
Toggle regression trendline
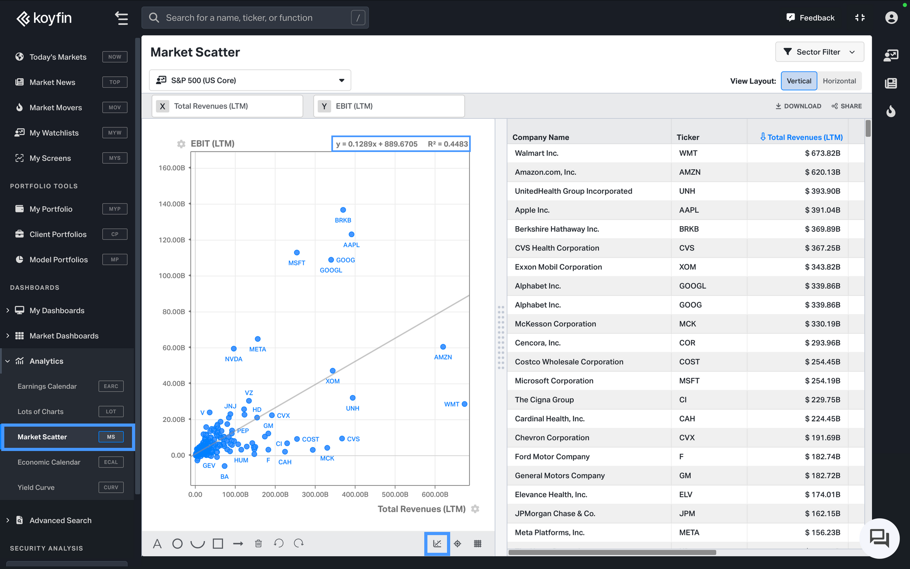pyautogui.click(x=437, y=544)
